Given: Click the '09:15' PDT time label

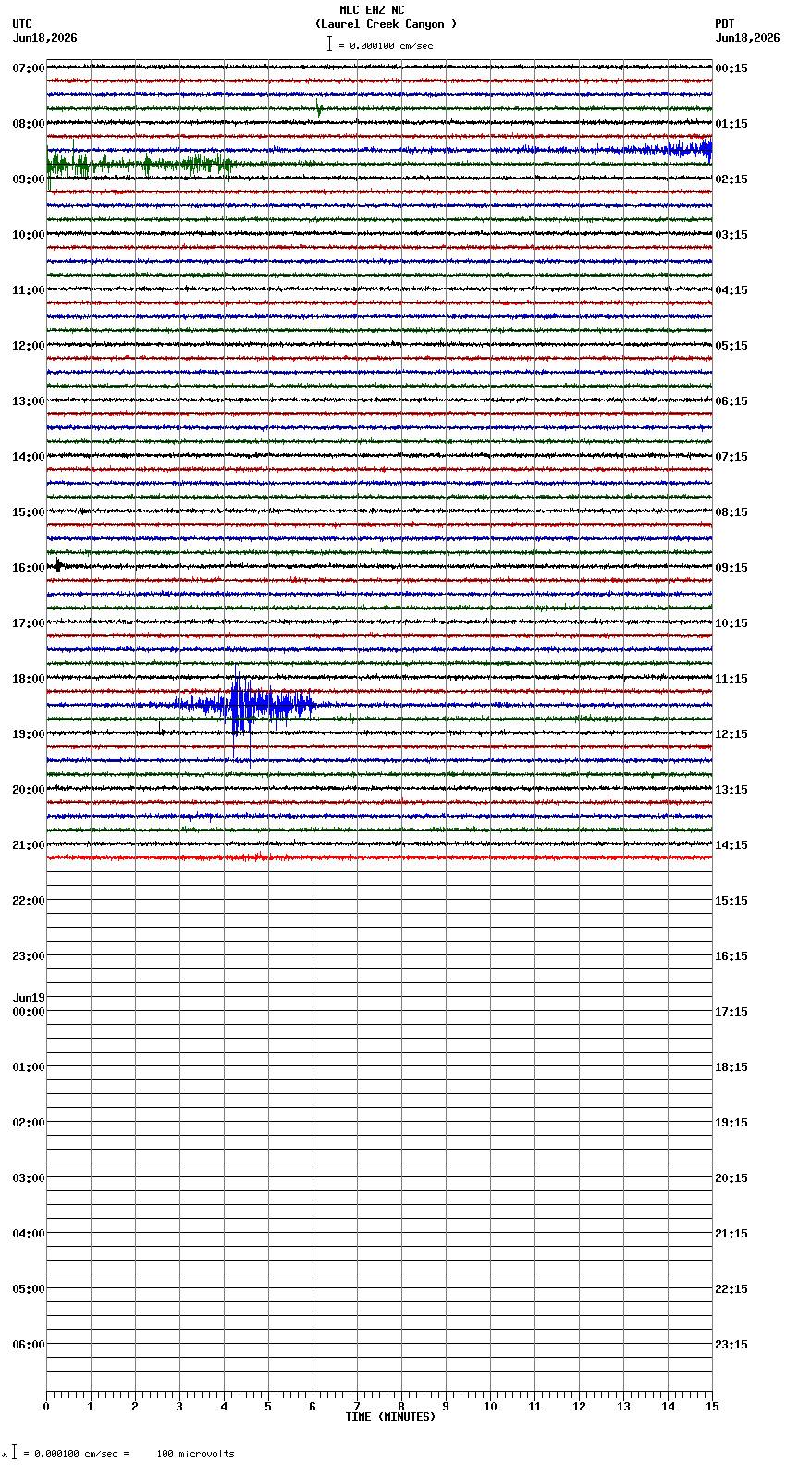Looking at the screenshot, I should (x=731, y=567).
